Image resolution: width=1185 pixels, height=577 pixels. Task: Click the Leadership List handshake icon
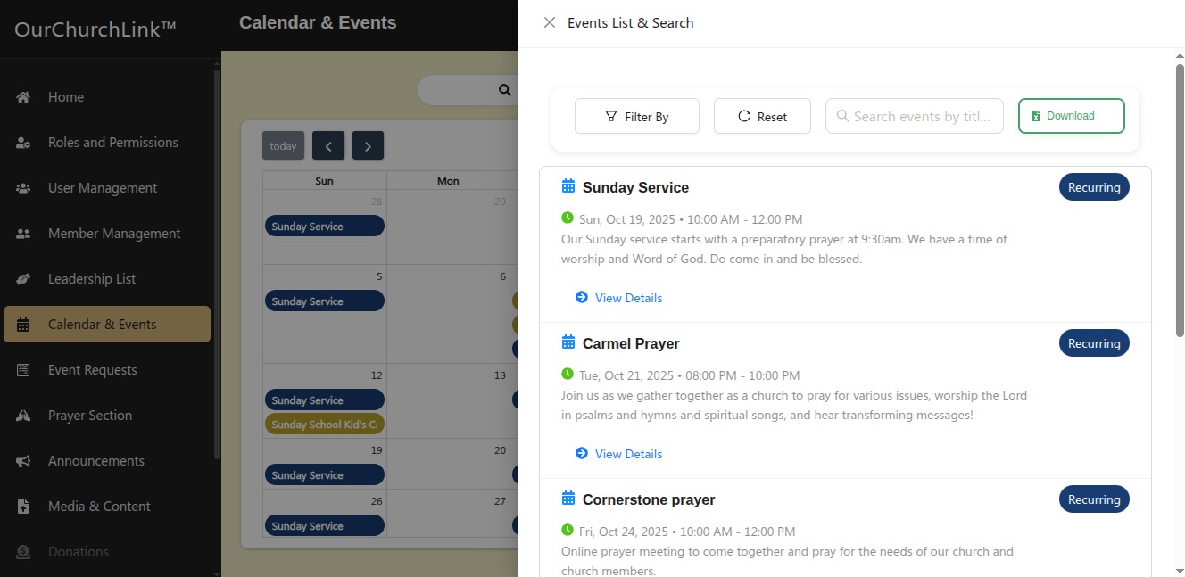[24, 279]
